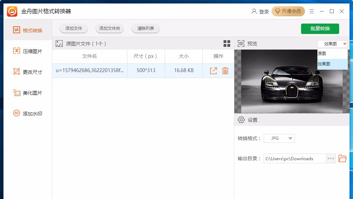Click the 清除列表 button
The height and width of the screenshot is (199, 353).
pos(146,28)
